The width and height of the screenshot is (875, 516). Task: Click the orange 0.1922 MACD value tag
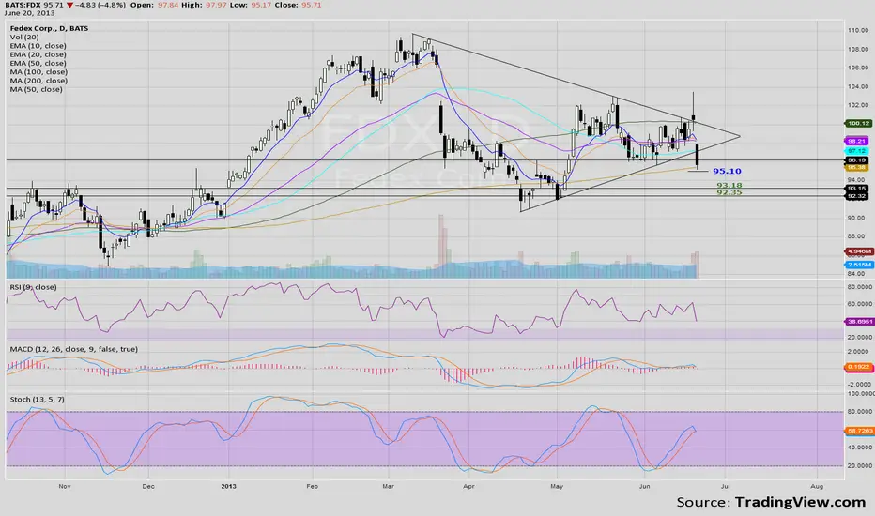[859, 367]
